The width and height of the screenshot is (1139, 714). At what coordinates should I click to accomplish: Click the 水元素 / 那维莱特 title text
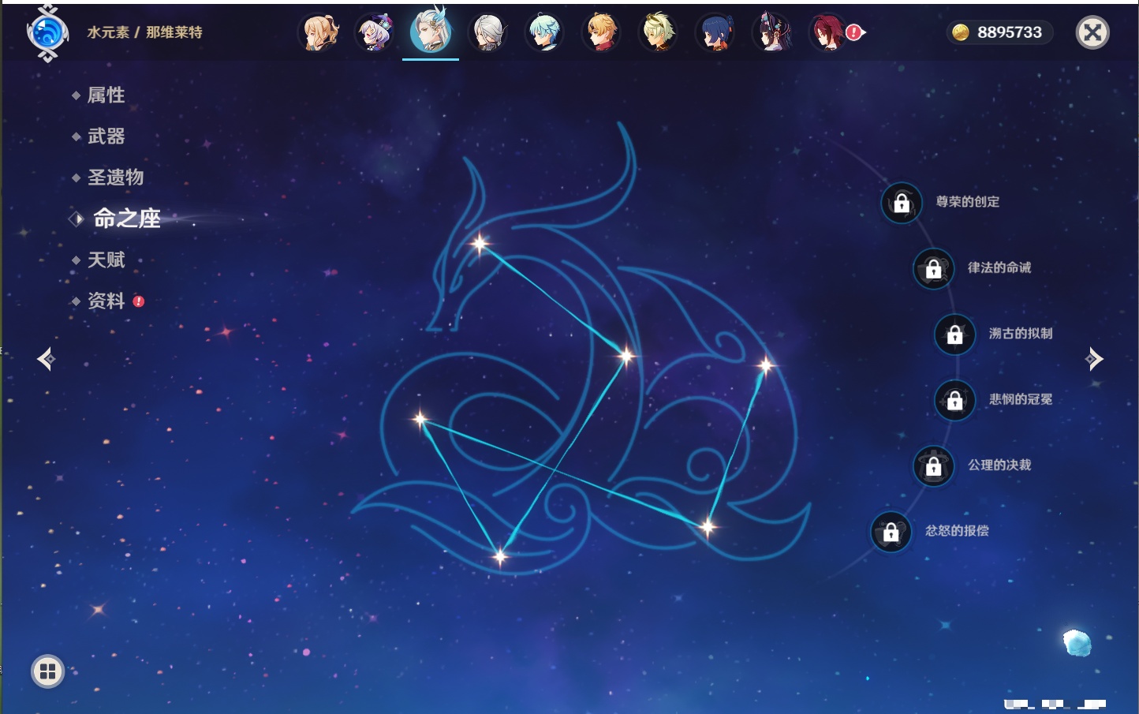(x=144, y=32)
